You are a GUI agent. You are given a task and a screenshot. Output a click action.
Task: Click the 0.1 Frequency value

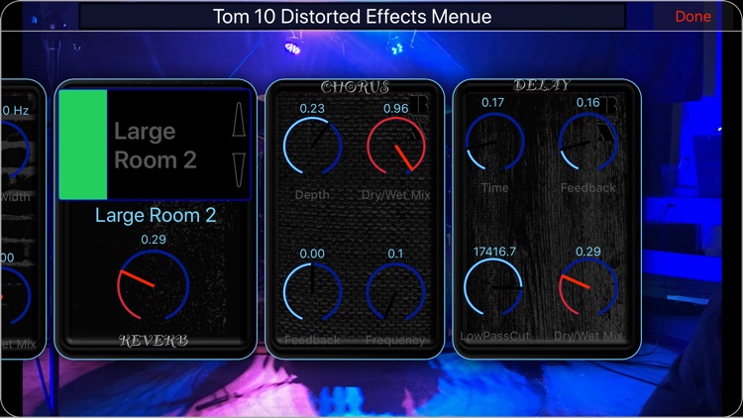[395, 254]
